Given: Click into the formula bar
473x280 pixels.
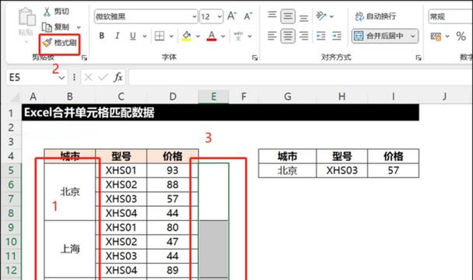Looking at the screenshot, I should pyautogui.click(x=300, y=78).
